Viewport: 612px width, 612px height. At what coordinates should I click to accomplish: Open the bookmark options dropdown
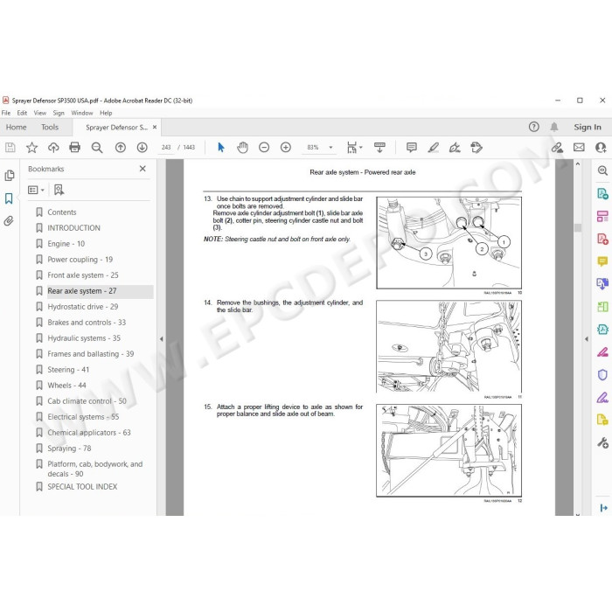[36, 190]
